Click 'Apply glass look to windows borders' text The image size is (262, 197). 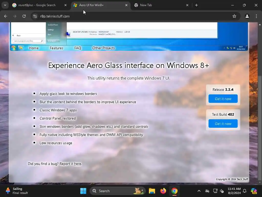coord(68,94)
